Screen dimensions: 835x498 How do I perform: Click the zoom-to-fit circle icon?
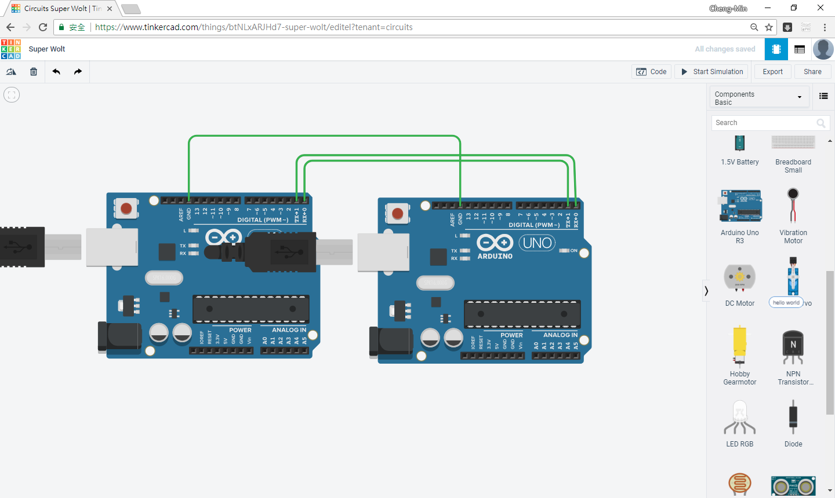click(11, 94)
